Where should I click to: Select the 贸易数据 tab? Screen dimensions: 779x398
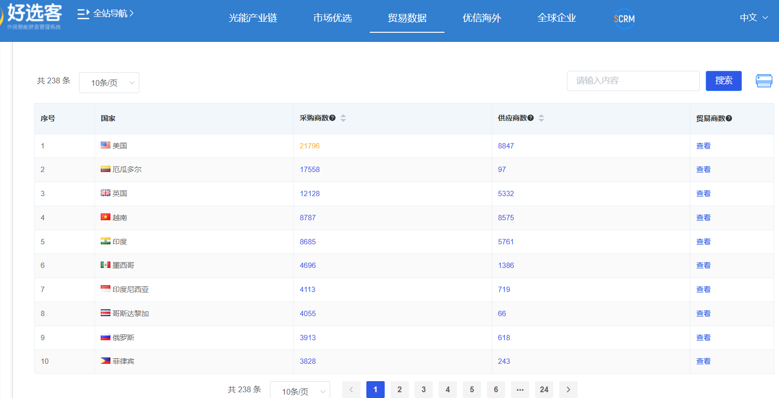(407, 18)
